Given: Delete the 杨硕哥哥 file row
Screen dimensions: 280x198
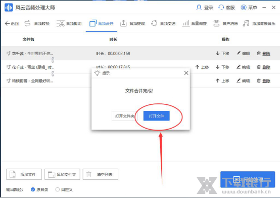Looking at the screenshot, I should pos(263,81).
